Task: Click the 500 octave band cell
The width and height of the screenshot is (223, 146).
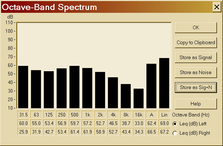Action: pos(75,115)
